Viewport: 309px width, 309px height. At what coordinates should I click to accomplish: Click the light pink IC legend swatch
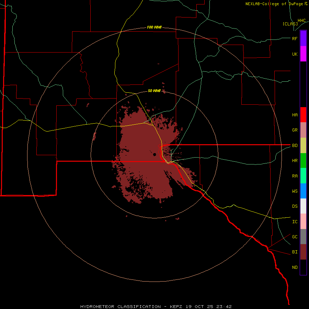click(303, 221)
